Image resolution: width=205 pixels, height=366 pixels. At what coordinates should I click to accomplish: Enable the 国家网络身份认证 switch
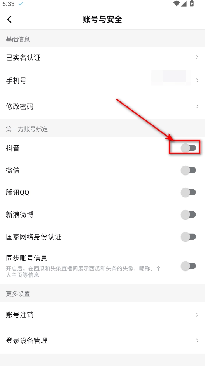(188, 237)
